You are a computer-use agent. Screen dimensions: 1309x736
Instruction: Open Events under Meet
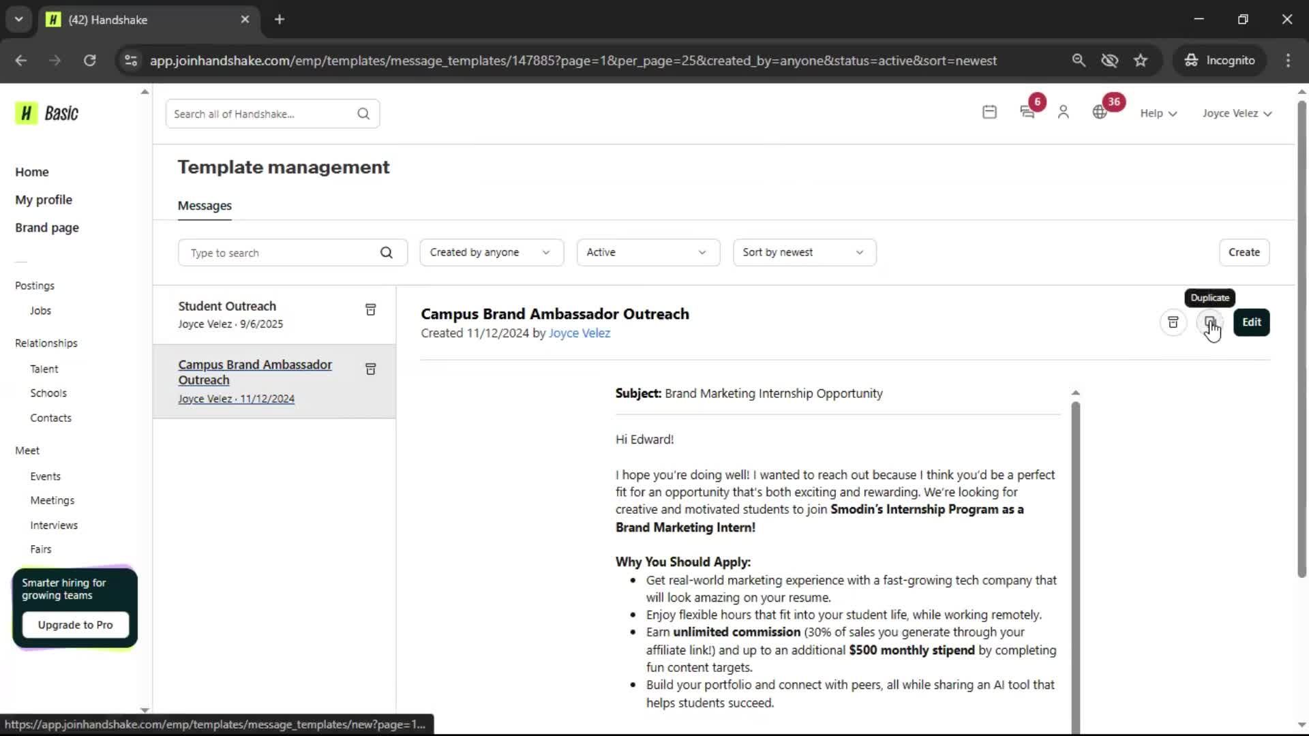pos(45,476)
